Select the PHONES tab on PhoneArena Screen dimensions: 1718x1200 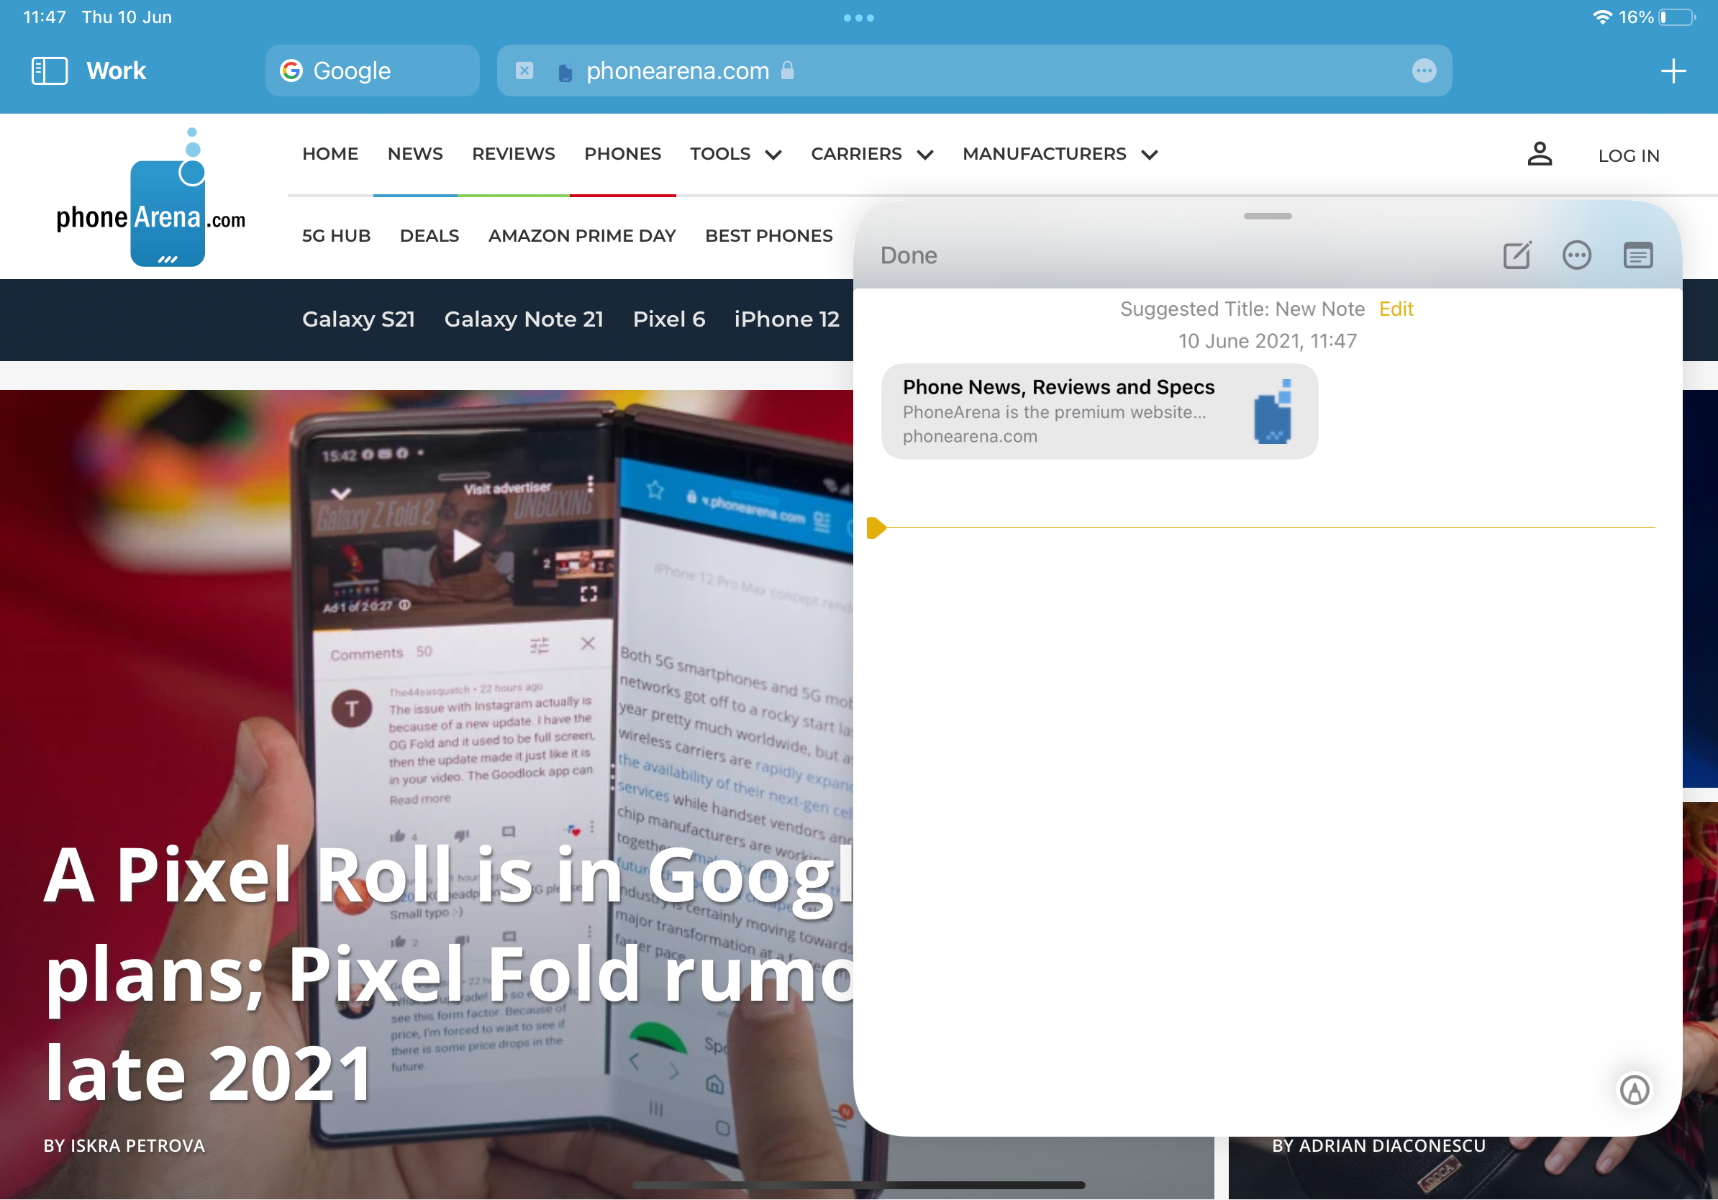[x=623, y=154]
